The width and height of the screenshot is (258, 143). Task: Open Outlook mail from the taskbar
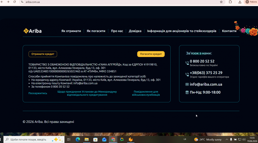104,140
